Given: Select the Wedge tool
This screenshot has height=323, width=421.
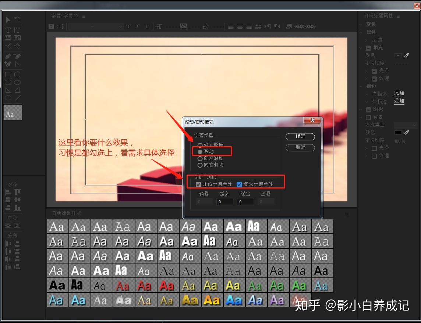Looking at the screenshot, I should 8,90.
